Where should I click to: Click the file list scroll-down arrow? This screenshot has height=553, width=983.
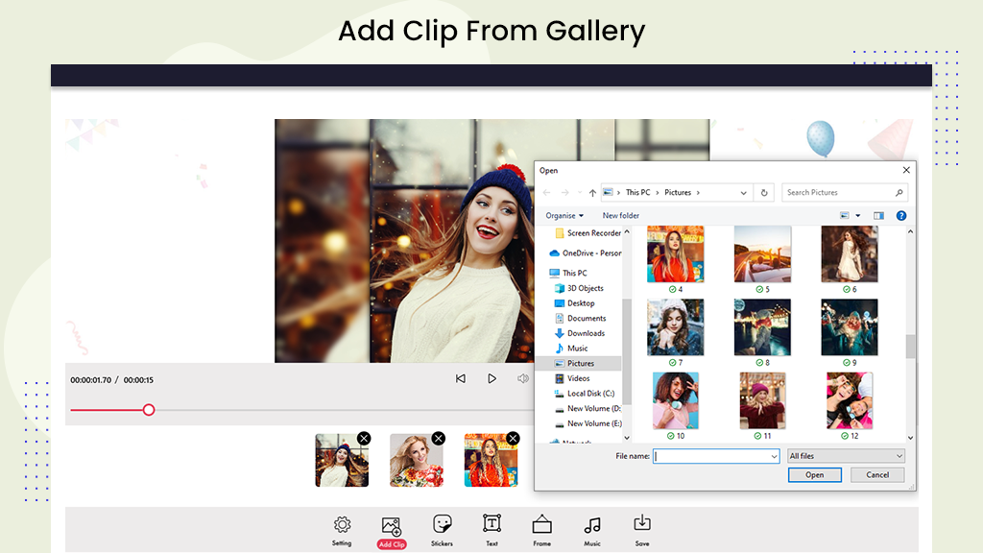click(910, 438)
